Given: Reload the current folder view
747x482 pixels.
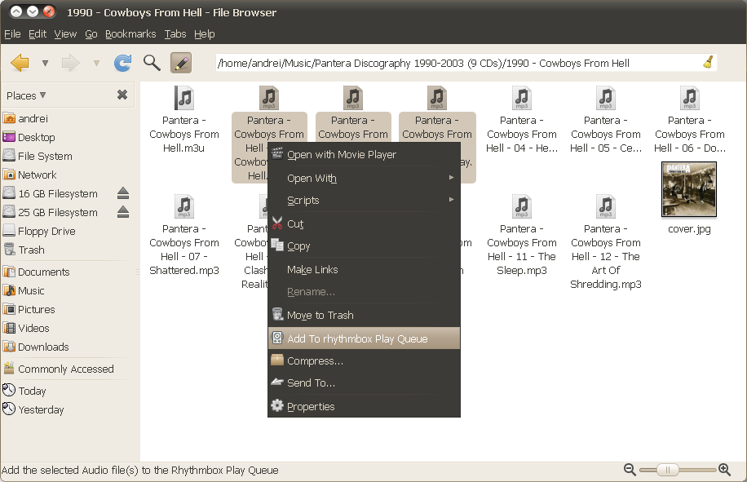Looking at the screenshot, I should (x=122, y=63).
